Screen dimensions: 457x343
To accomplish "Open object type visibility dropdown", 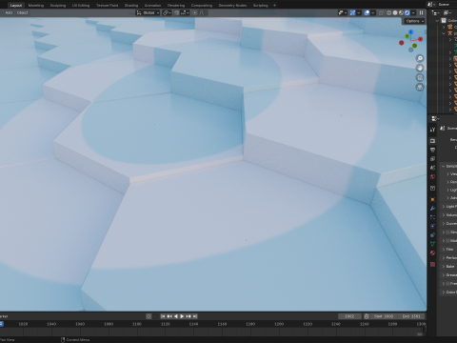I will tap(342, 12).
